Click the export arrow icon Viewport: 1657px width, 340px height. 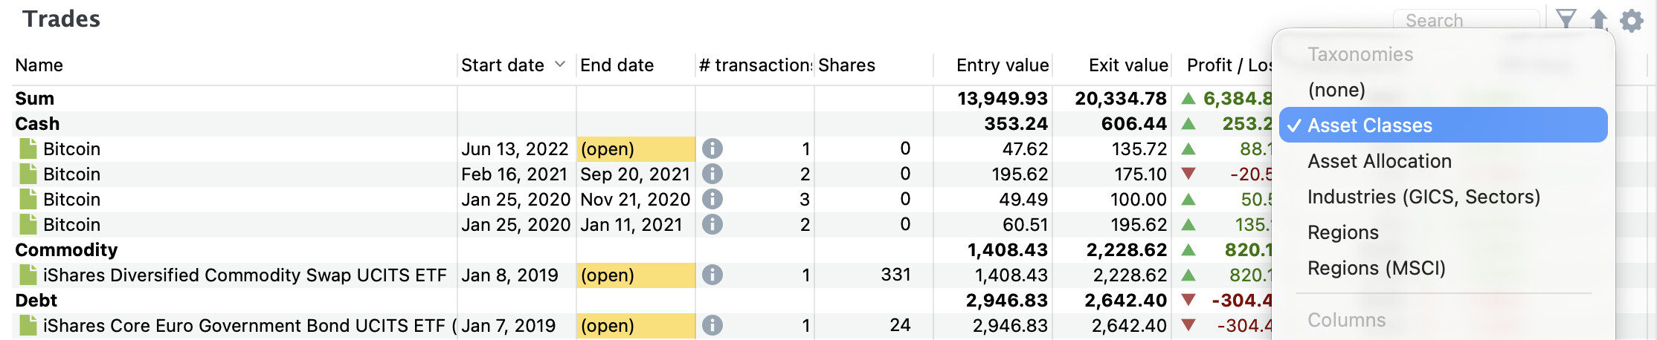point(1599,19)
